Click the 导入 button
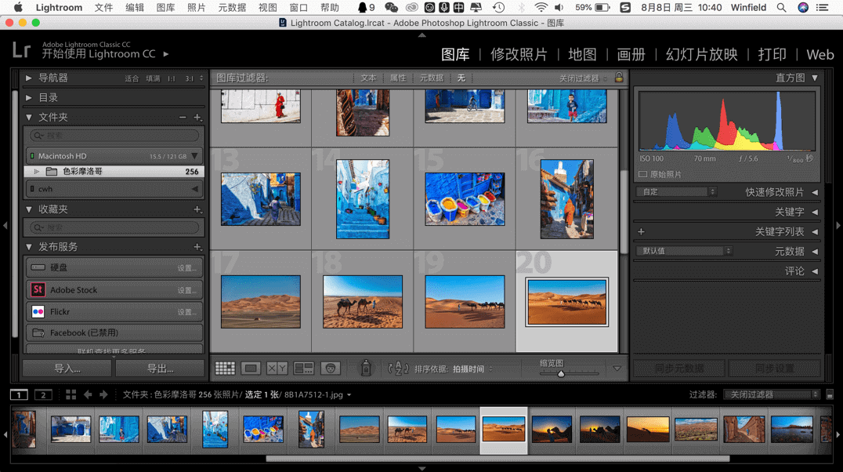This screenshot has width=843, height=472. tap(66, 368)
